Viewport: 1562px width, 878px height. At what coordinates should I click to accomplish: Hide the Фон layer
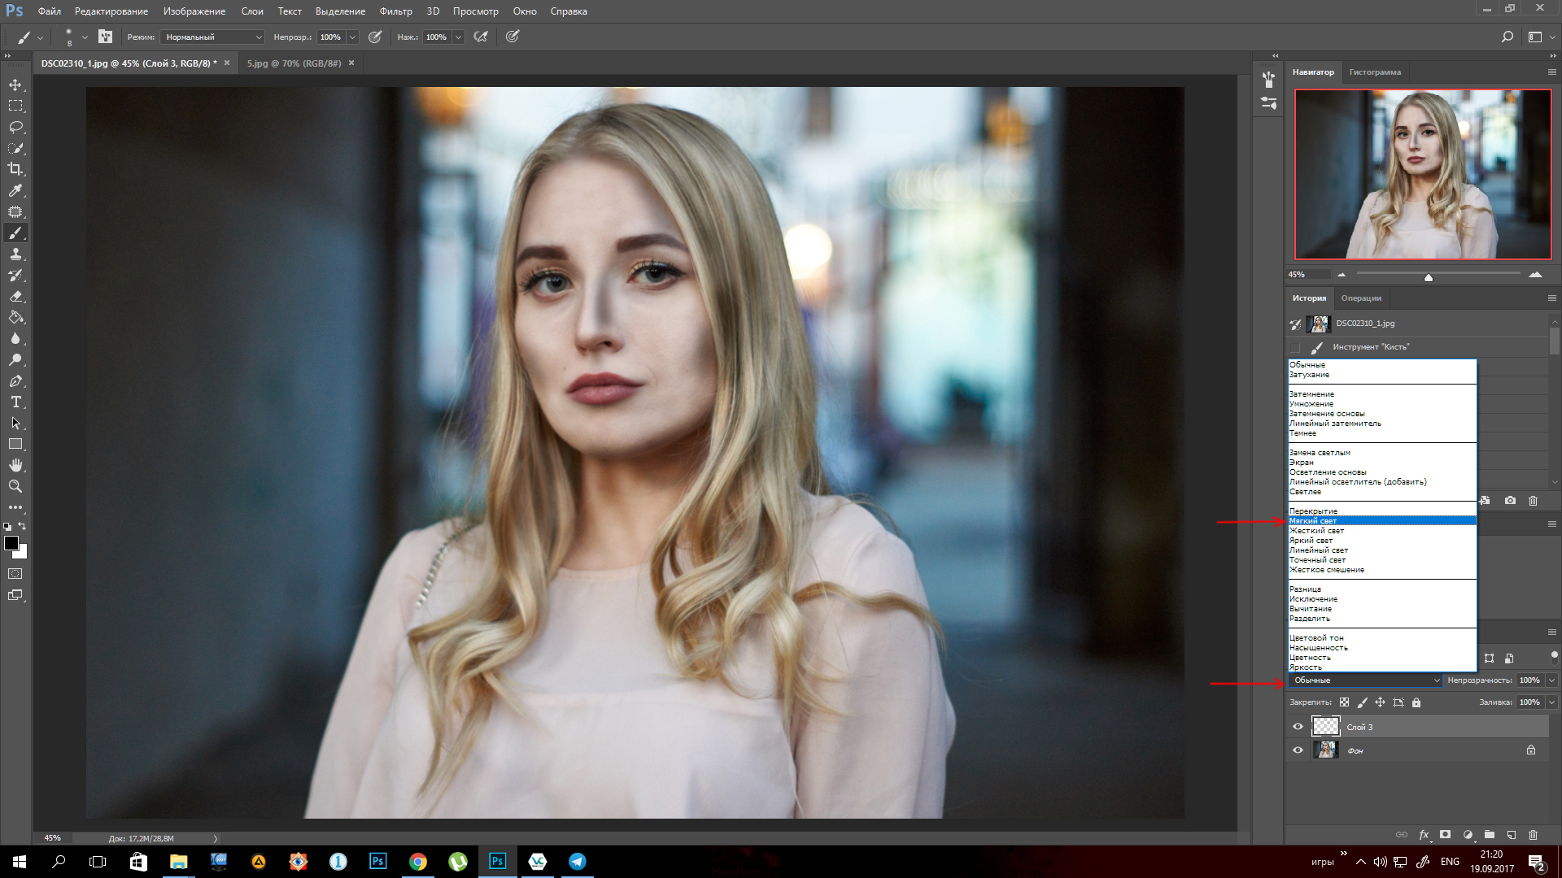[x=1298, y=750]
